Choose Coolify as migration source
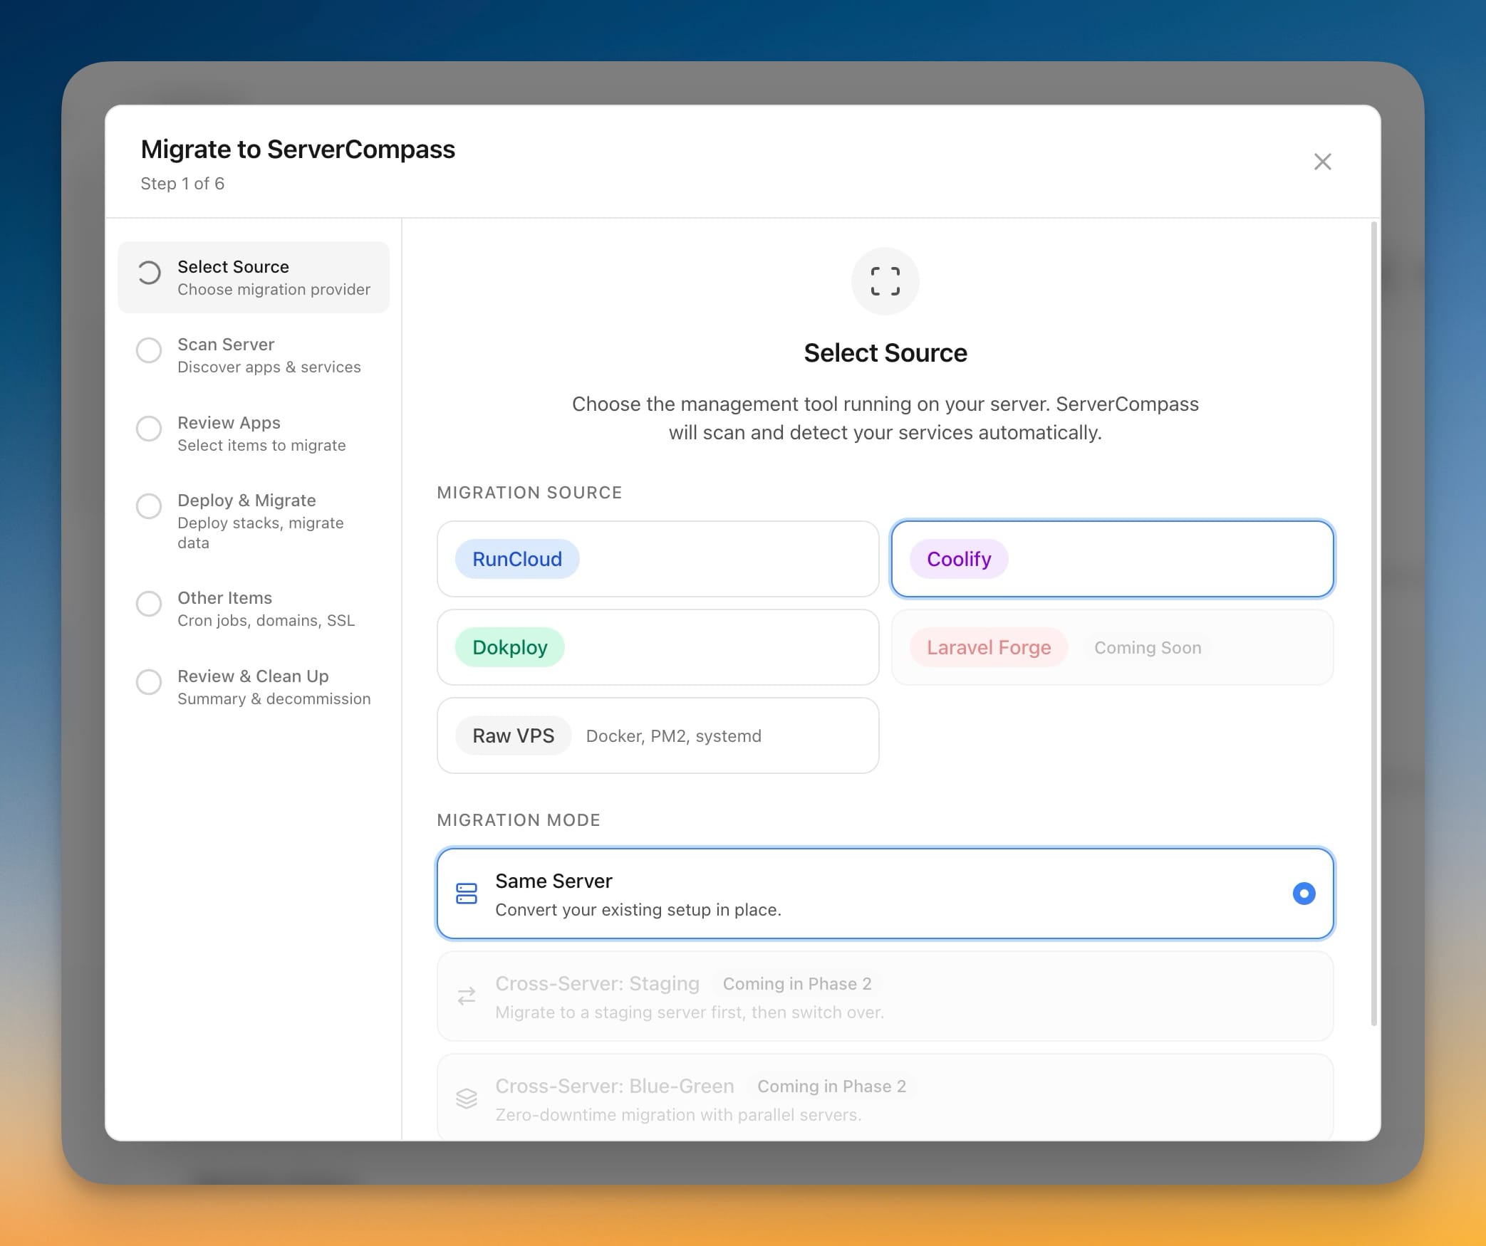 [1112, 559]
